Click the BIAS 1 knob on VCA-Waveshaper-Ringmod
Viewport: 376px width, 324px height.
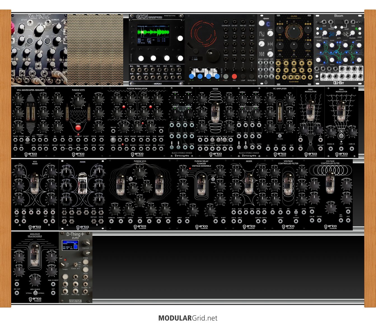click(x=18, y=99)
